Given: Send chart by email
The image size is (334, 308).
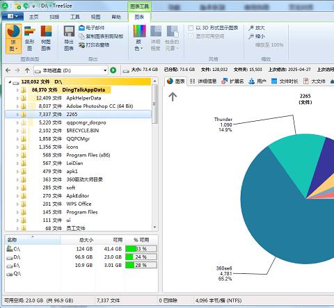Looking at the screenshot, I should pyautogui.click(x=92, y=28).
